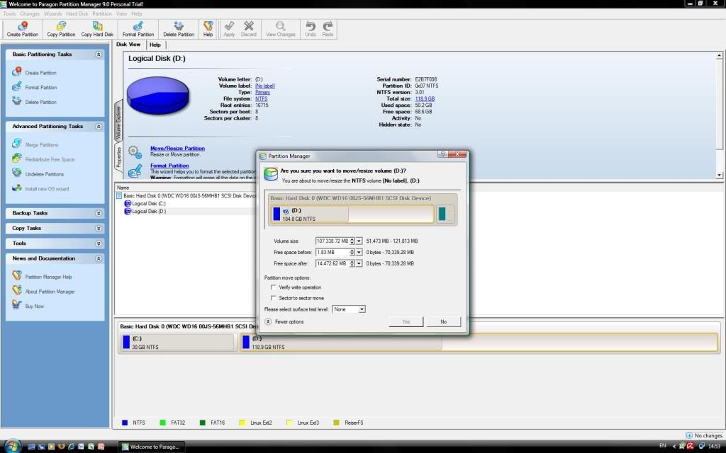Click the Format Partition toolbar icon
Image resolution: width=726 pixels, height=453 pixels.
(138, 29)
